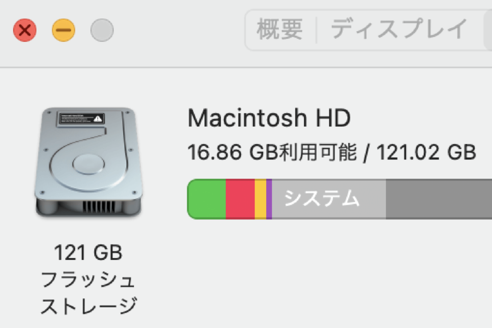The width and height of the screenshot is (492, 328).
Task: Select the yellow storage bar segment
Action: click(x=260, y=199)
